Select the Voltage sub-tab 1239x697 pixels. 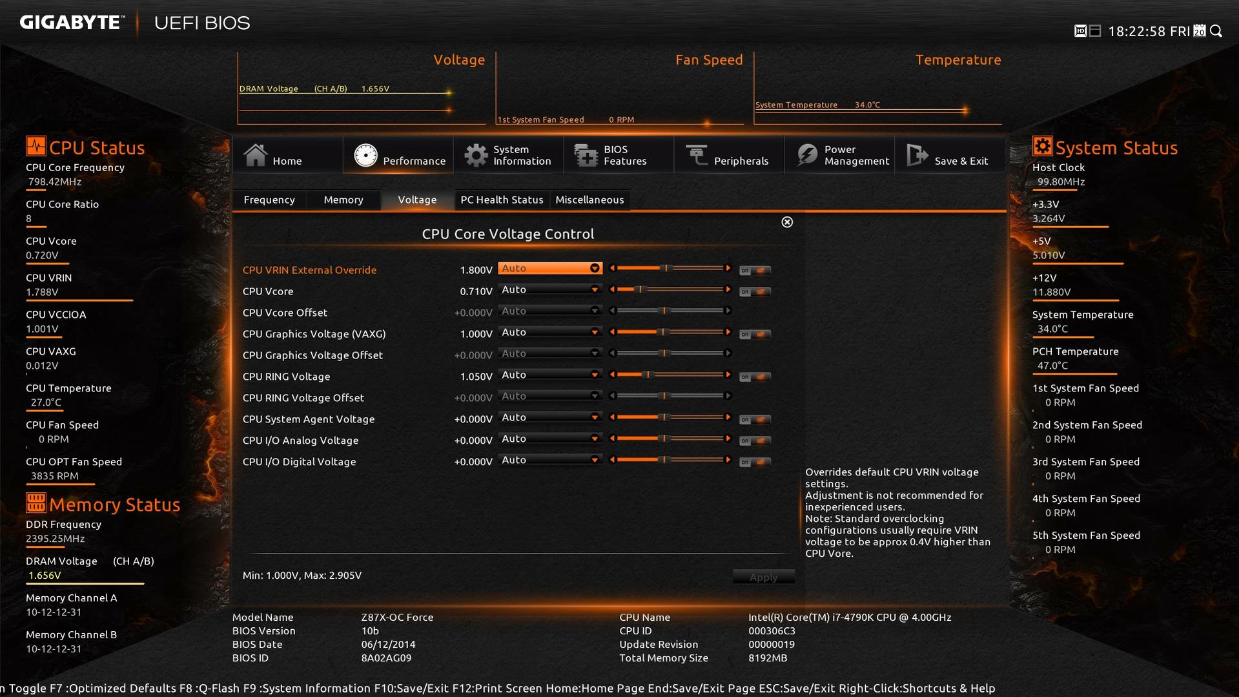tap(417, 200)
